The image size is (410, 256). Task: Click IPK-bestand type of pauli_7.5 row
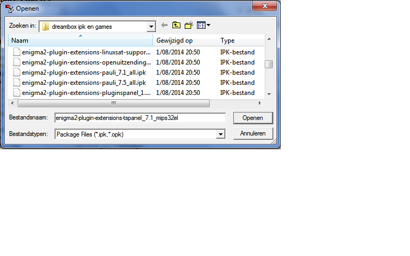pyautogui.click(x=237, y=83)
